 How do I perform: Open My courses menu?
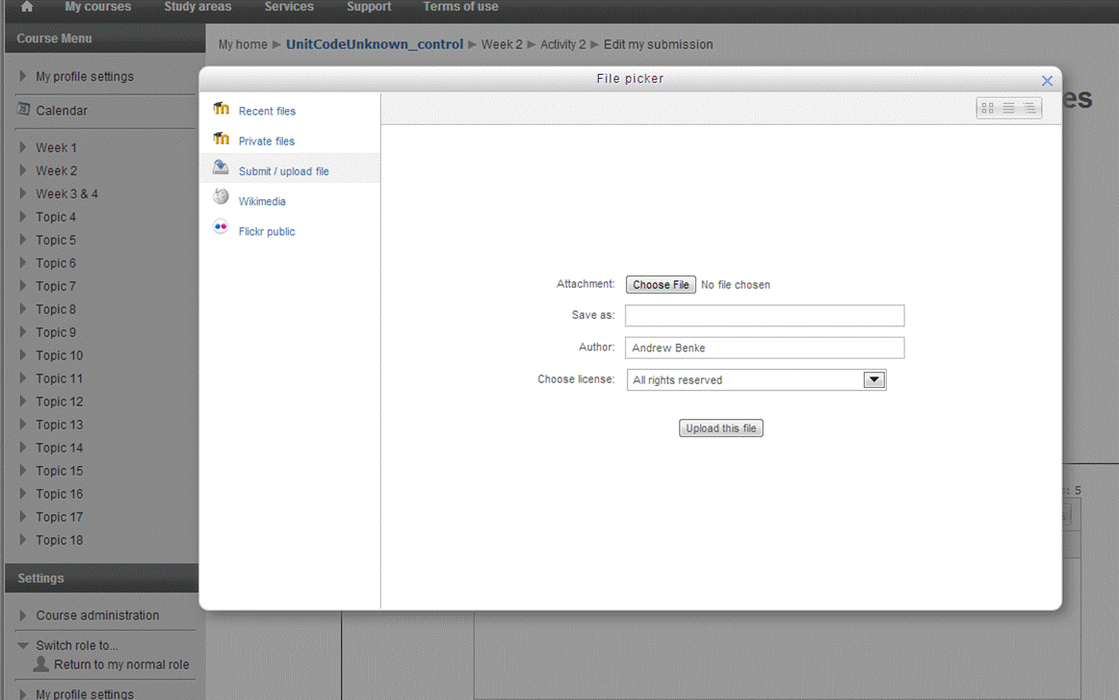(98, 7)
